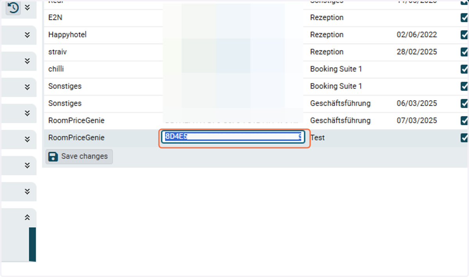The image size is (469, 277).
Task: Toggle the checkbox for the straiv row
Action: [465, 52]
